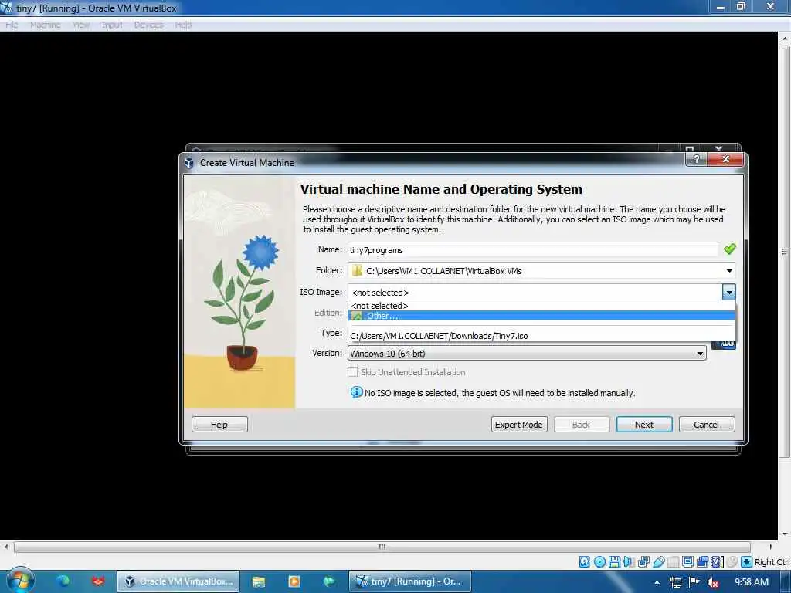Select Tiny7.iso path in ISO list
The image size is (791, 593).
[541, 336]
